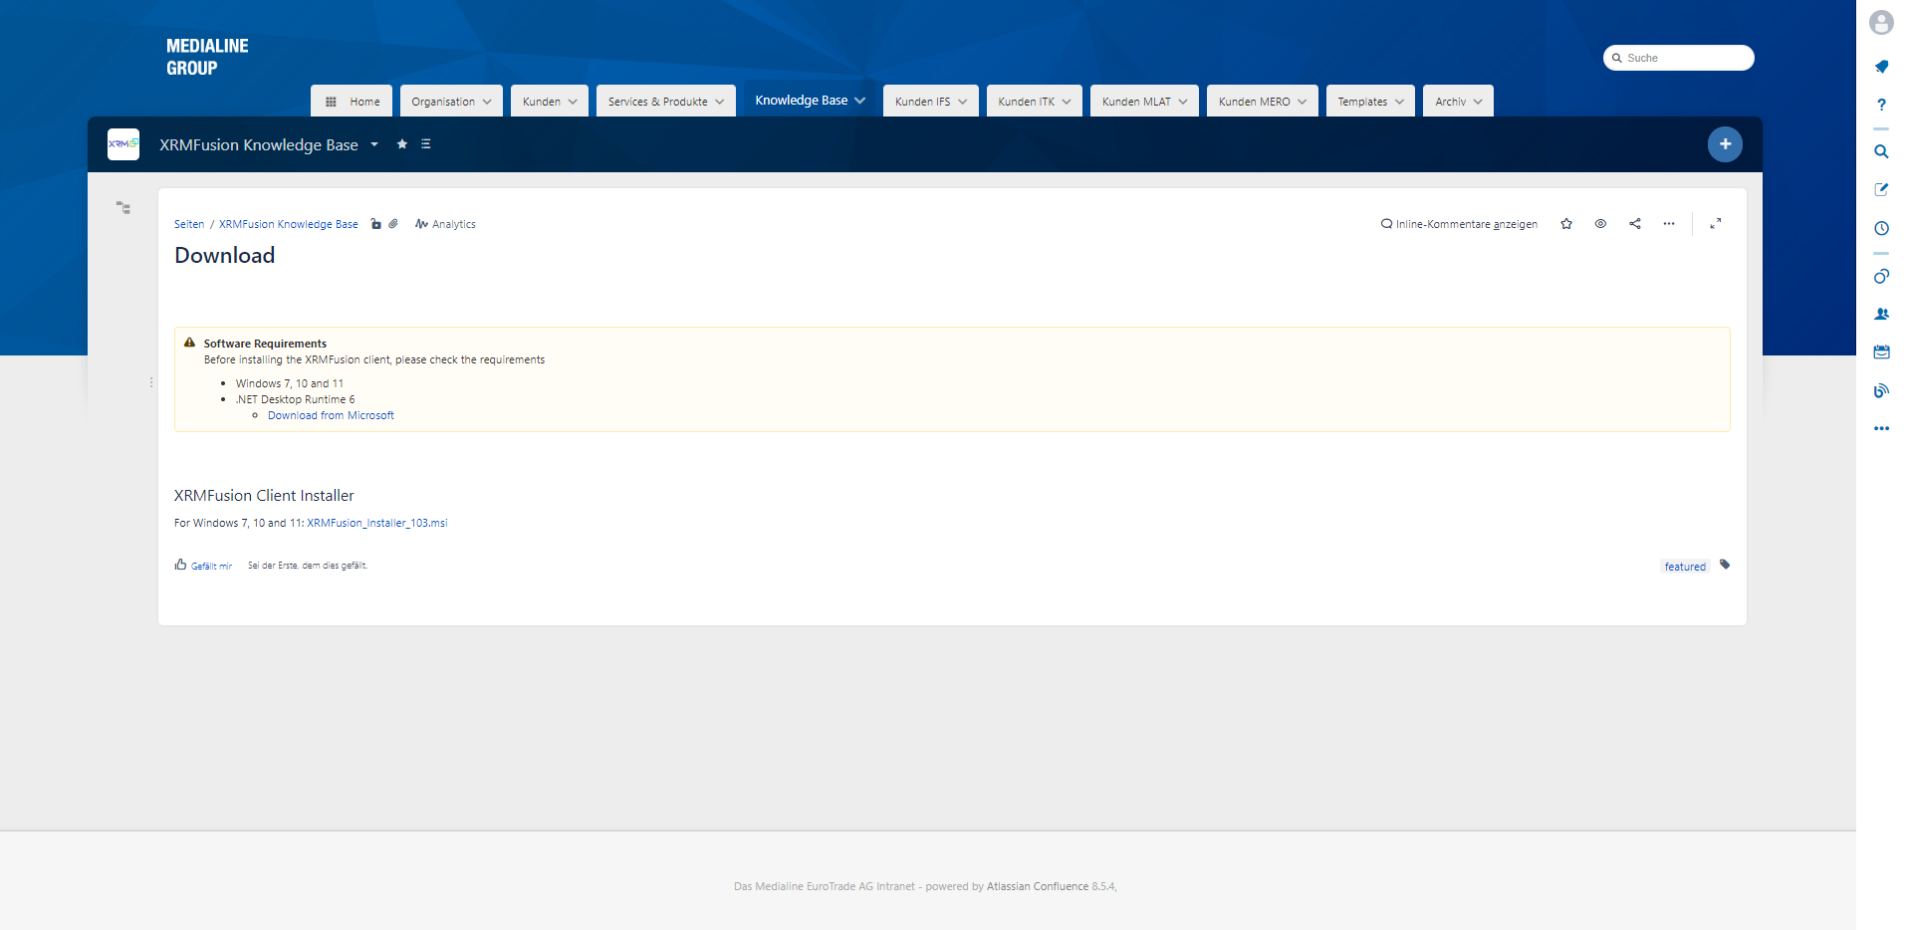Click the sidebar magnifier search icon
Screen dimensions: 1906x930
pos(1881,151)
